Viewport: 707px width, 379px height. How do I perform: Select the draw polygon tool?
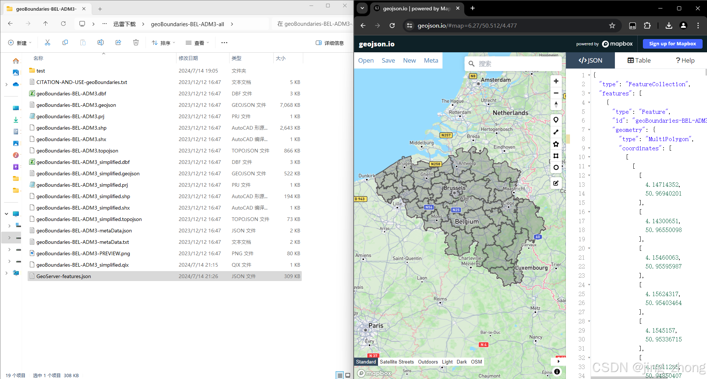coord(556,144)
